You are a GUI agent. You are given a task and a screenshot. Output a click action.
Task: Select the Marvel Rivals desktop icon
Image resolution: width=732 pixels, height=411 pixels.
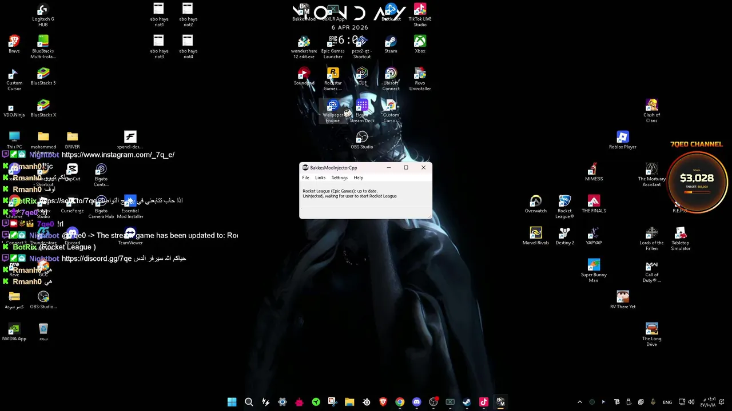point(536,236)
